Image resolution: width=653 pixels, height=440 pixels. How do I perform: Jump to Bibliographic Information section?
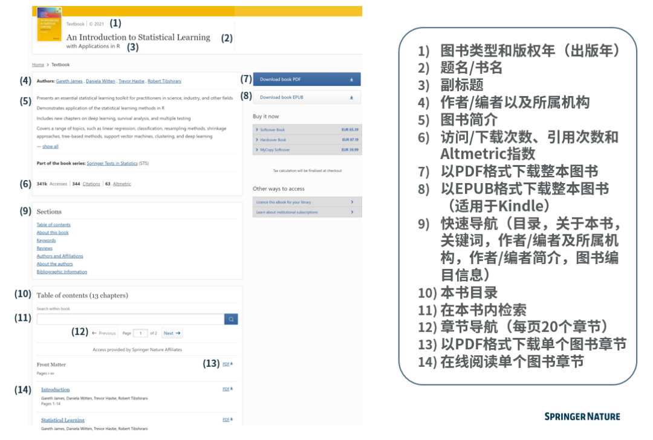(x=62, y=272)
